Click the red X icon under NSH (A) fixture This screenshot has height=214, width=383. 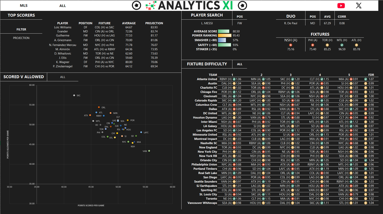[x=290, y=45]
